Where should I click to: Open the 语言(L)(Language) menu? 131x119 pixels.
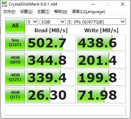88,12
